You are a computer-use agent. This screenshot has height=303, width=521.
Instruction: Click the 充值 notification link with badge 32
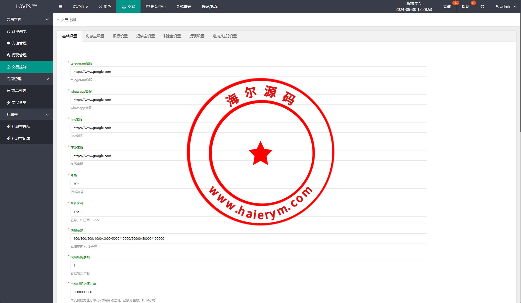pos(447,7)
